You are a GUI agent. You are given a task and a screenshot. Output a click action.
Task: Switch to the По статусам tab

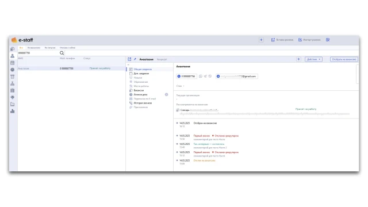point(50,48)
